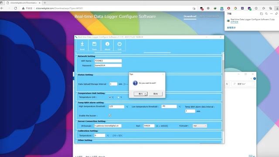Click the Exit power icon
Image resolution: width=279 pixels, height=157 pixels.
coord(119,45)
